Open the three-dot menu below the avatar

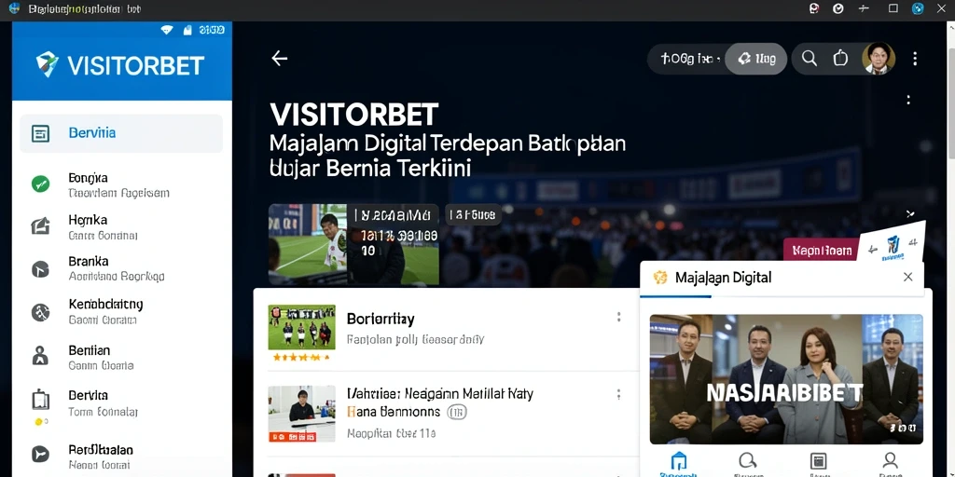tap(908, 100)
